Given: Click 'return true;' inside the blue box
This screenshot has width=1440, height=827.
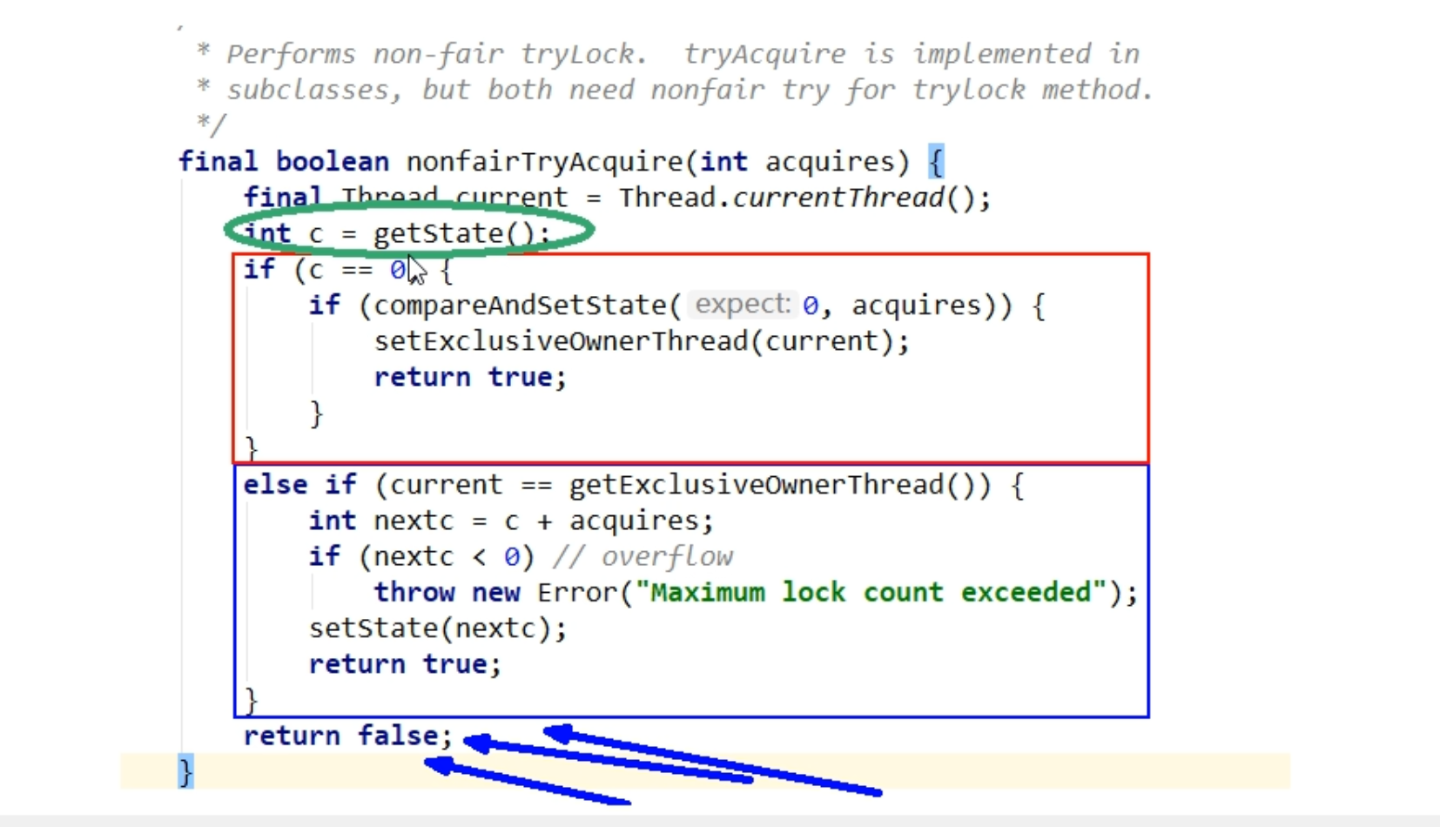Looking at the screenshot, I should (x=404, y=664).
